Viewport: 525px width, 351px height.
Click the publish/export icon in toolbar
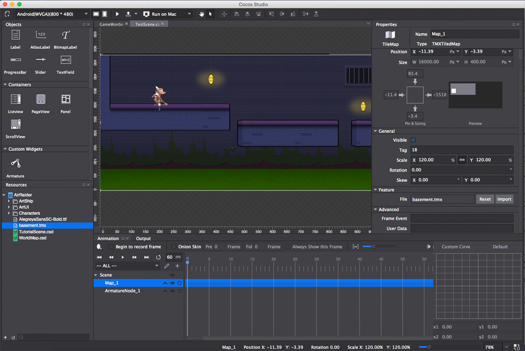128,14
